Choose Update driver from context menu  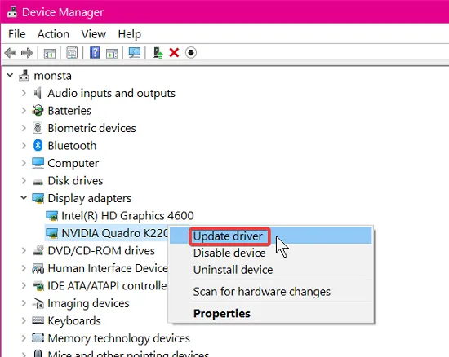271,236
